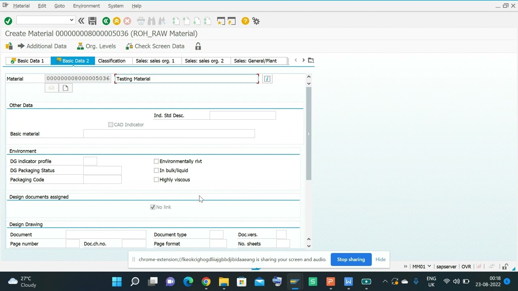This screenshot has height=291, width=518.
Task: Toggle the CAD Indicator checkbox
Action: (110, 124)
